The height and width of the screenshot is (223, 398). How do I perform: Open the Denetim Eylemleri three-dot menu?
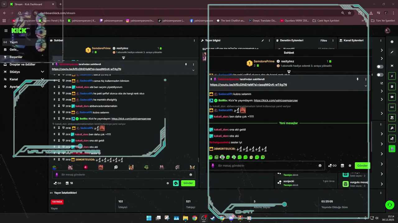tap(333, 41)
